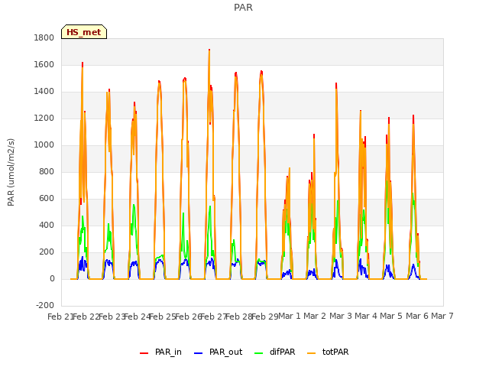Click the Mar 3 x-axis label

coord(341,316)
